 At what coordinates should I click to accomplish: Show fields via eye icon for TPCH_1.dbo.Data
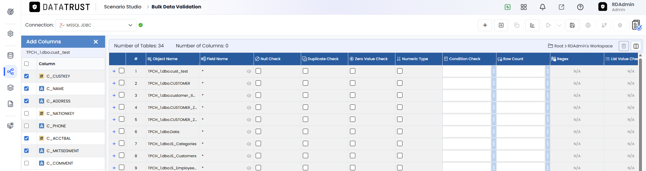[x=249, y=132]
